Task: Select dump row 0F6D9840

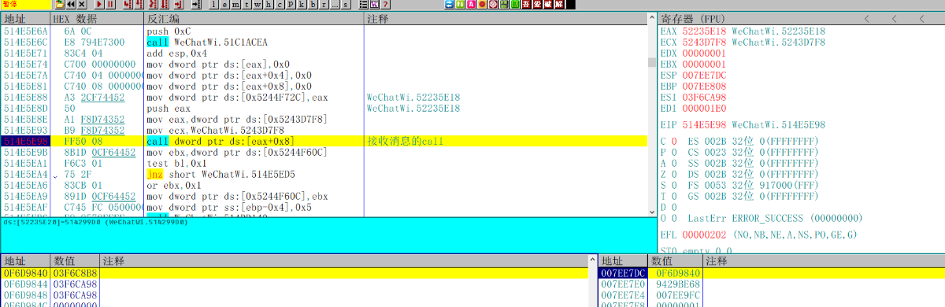Action: (x=295, y=272)
